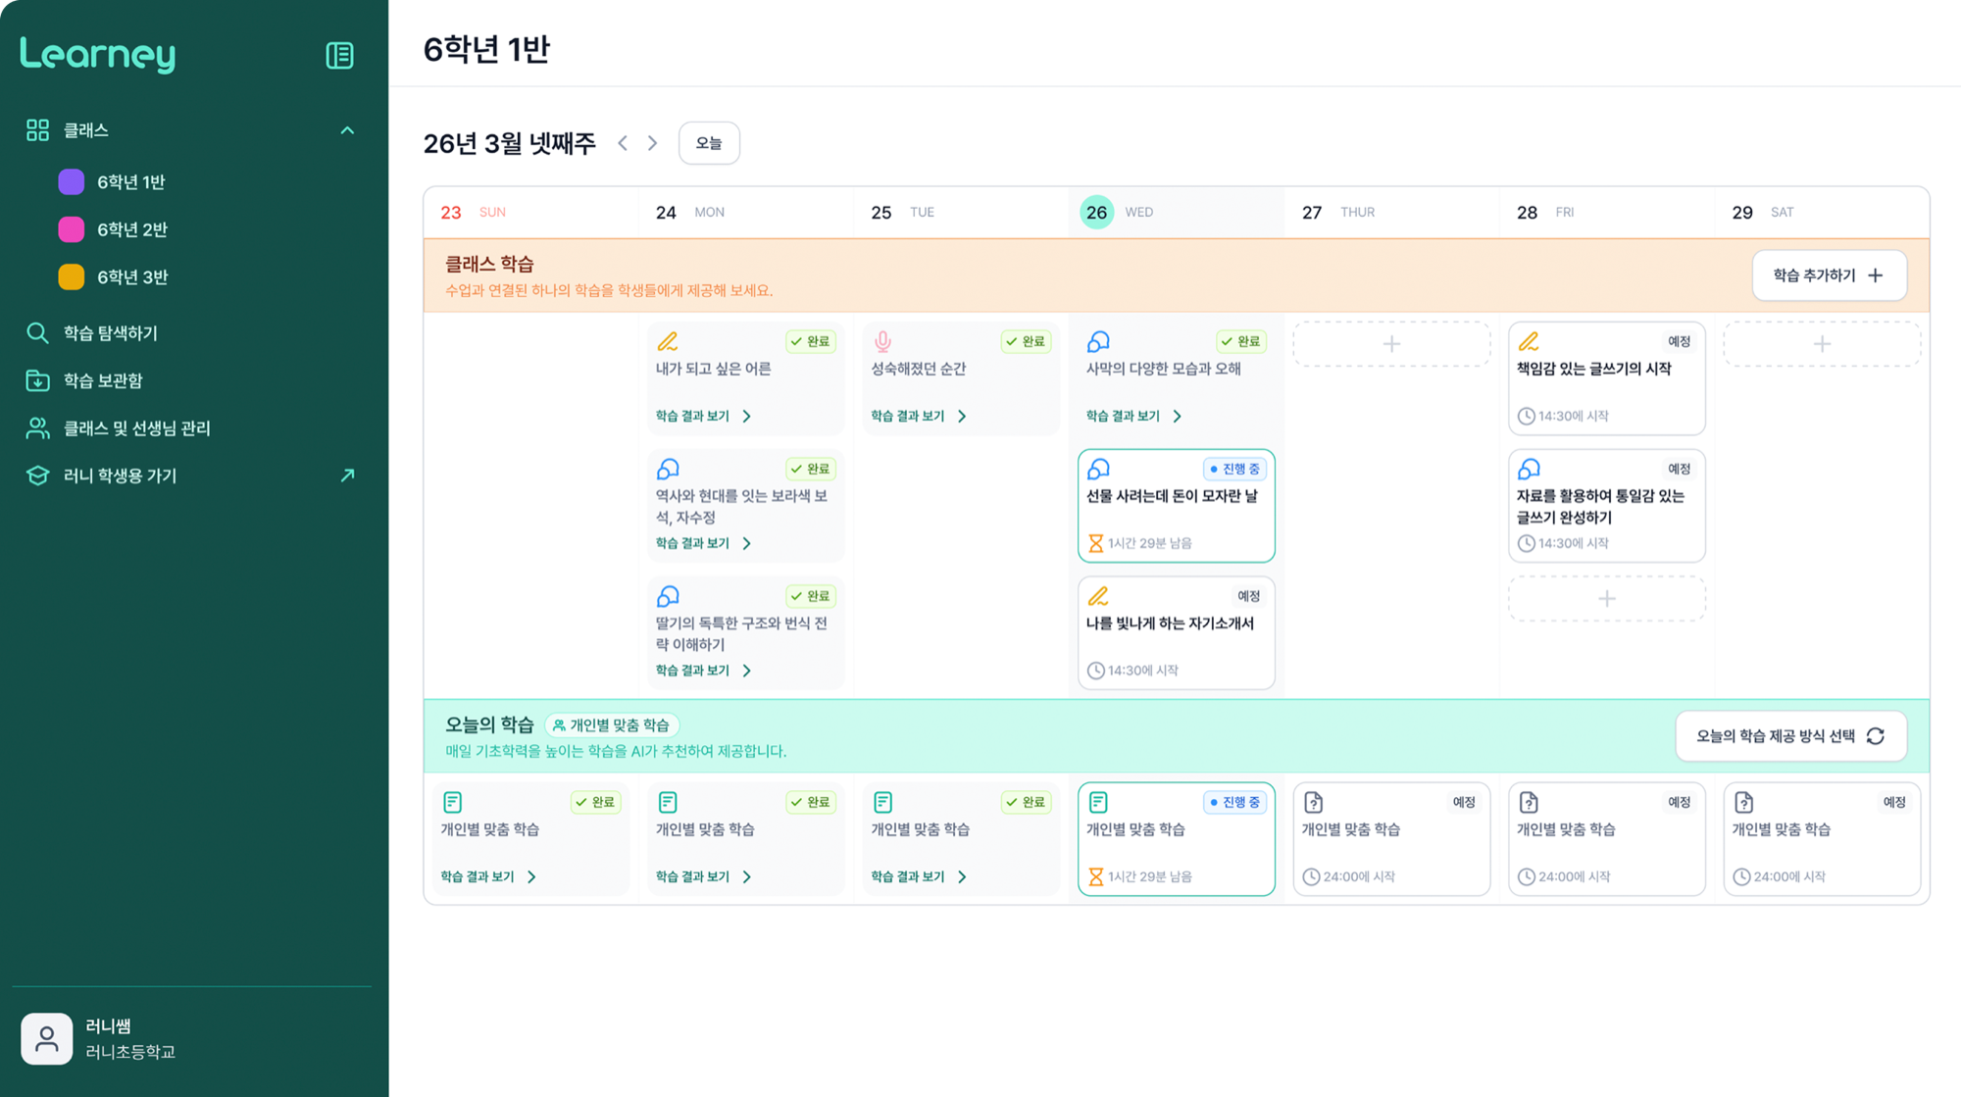The height and width of the screenshot is (1097, 1961).
Task: Go to next week with right chevron
Action: tap(653, 143)
